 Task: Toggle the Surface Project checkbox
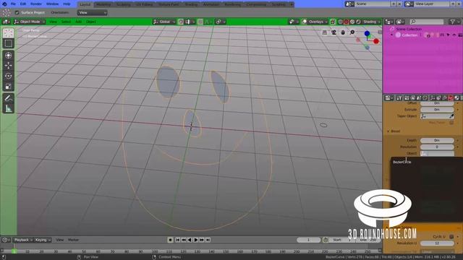[x=17, y=13]
